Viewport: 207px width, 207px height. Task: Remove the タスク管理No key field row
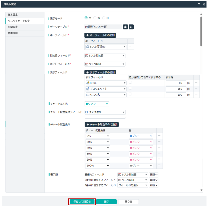[x=130, y=46]
